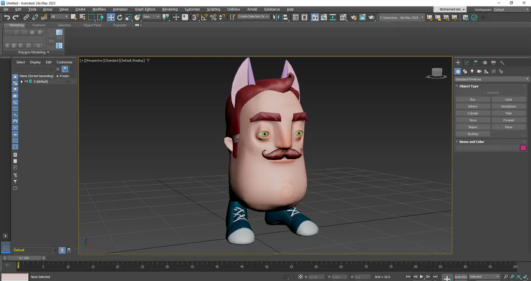This screenshot has height=281, width=531.
Task: Select the Lights category in Create panel
Action: (472, 71)
